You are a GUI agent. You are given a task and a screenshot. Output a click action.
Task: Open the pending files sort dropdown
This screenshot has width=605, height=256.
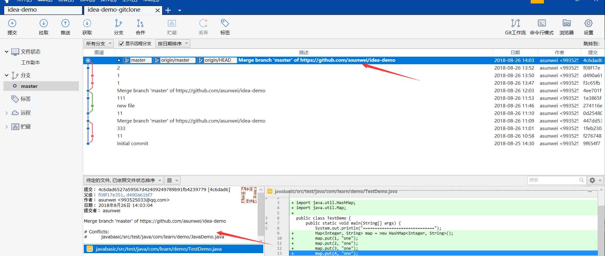click(x=123, y=180)
